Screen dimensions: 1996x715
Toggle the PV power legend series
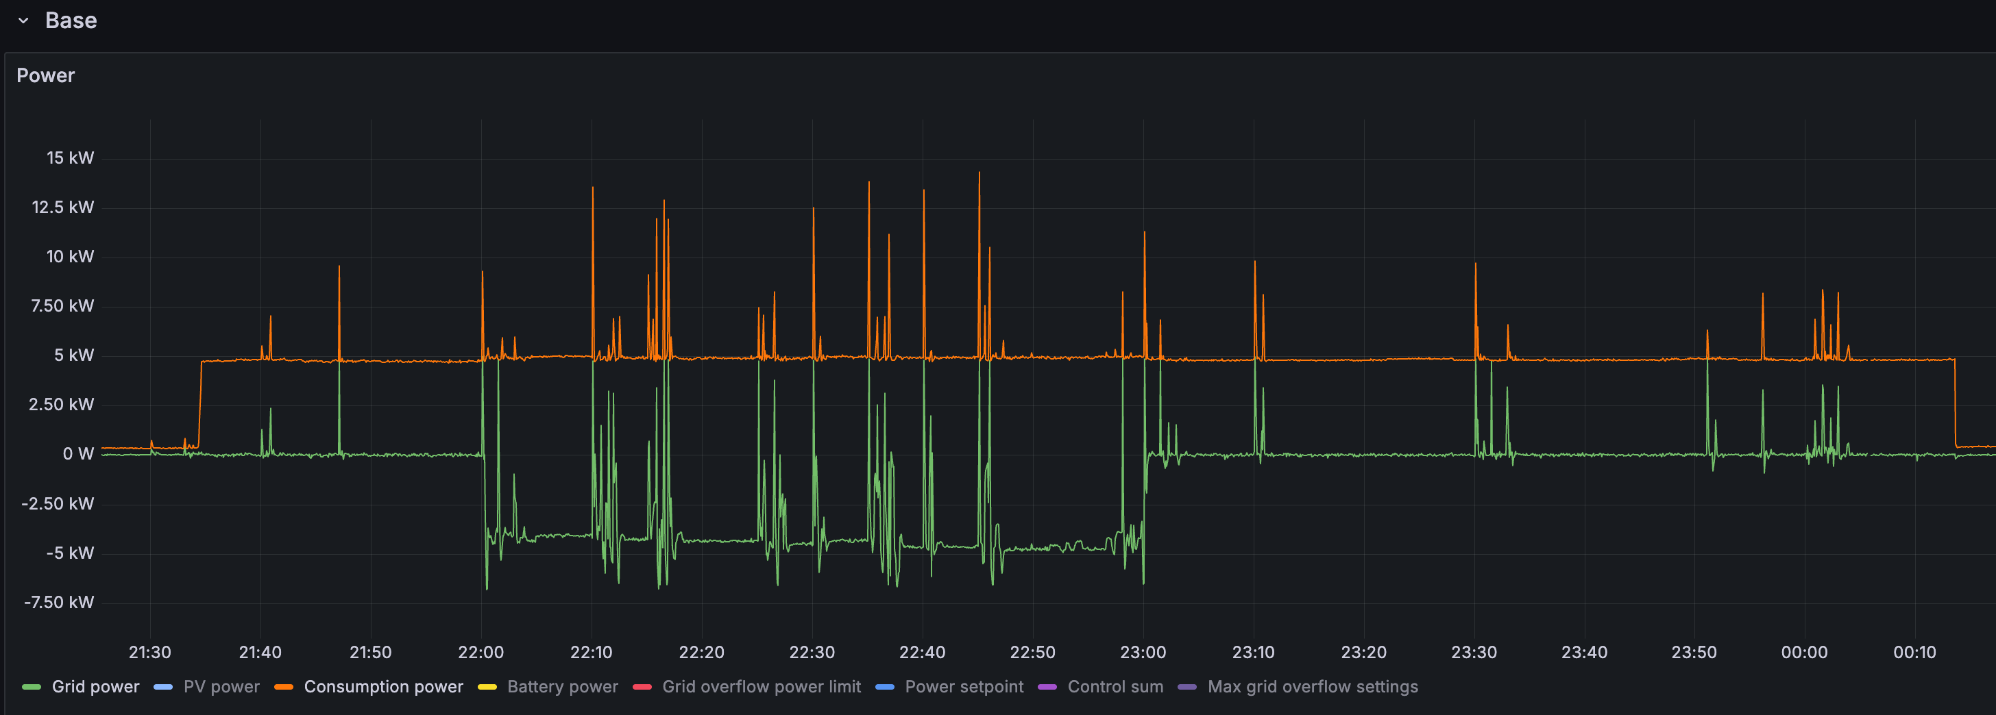point(221,686)
